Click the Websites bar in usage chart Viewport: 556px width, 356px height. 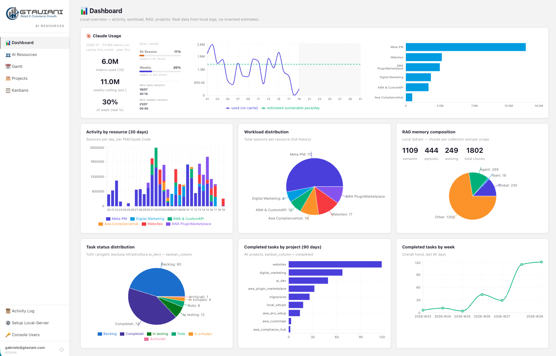tap(424, 57)
